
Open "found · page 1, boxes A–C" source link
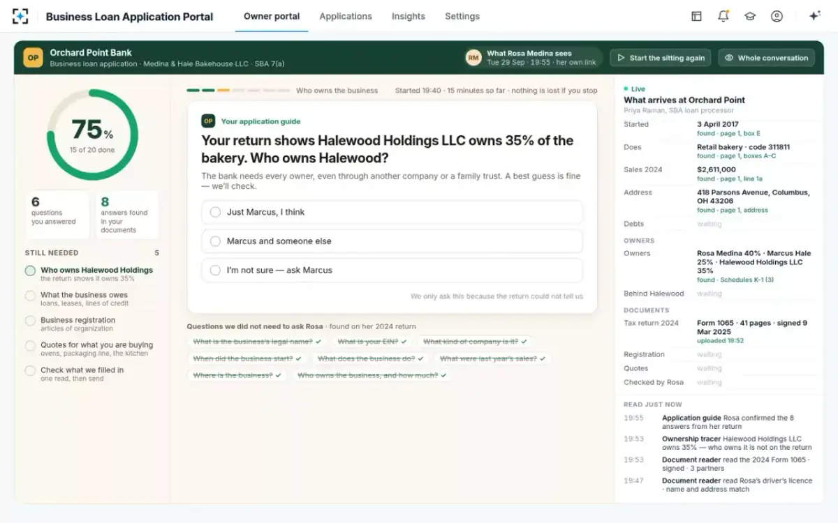[736, 156]
